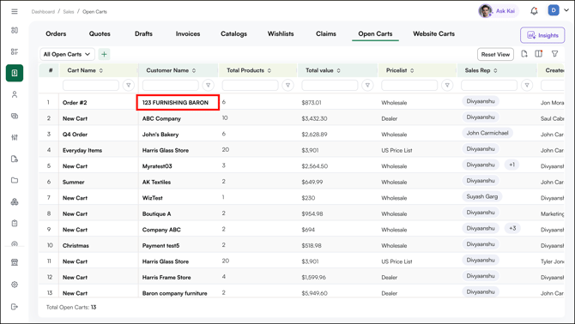The image size is (575, 324).
Task: Click the logout icon in sidebar
Action: point(15,306)
